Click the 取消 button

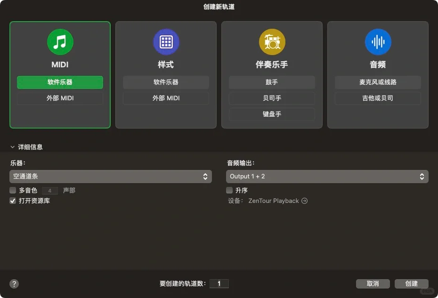pos(373,284)
